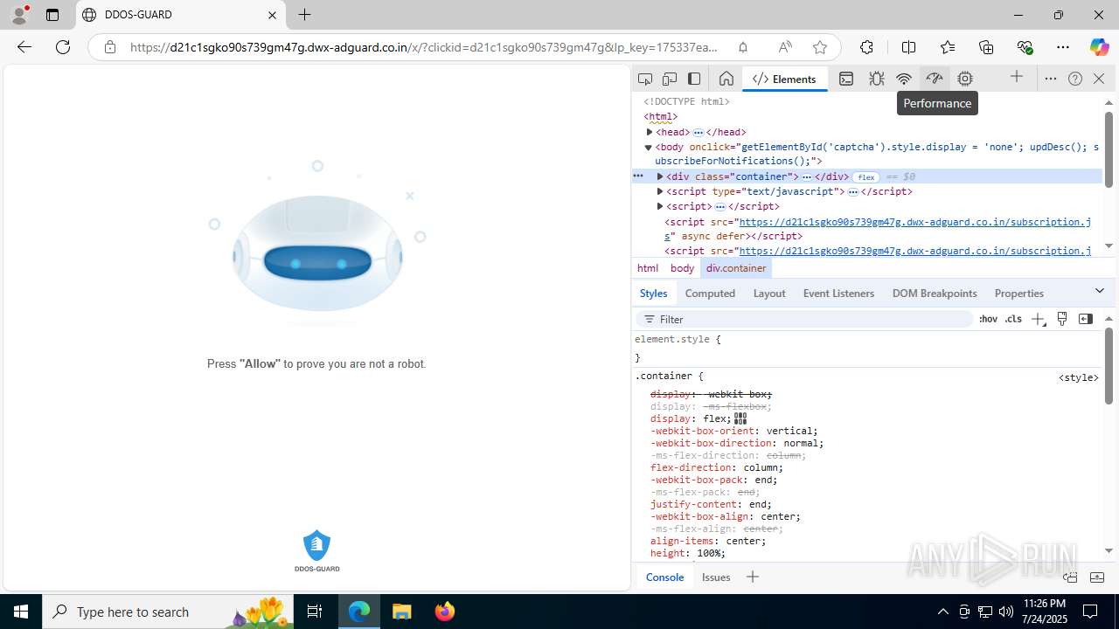Toggle :hov element state panel
This screenshot has width=1119, height=629.
988,319
